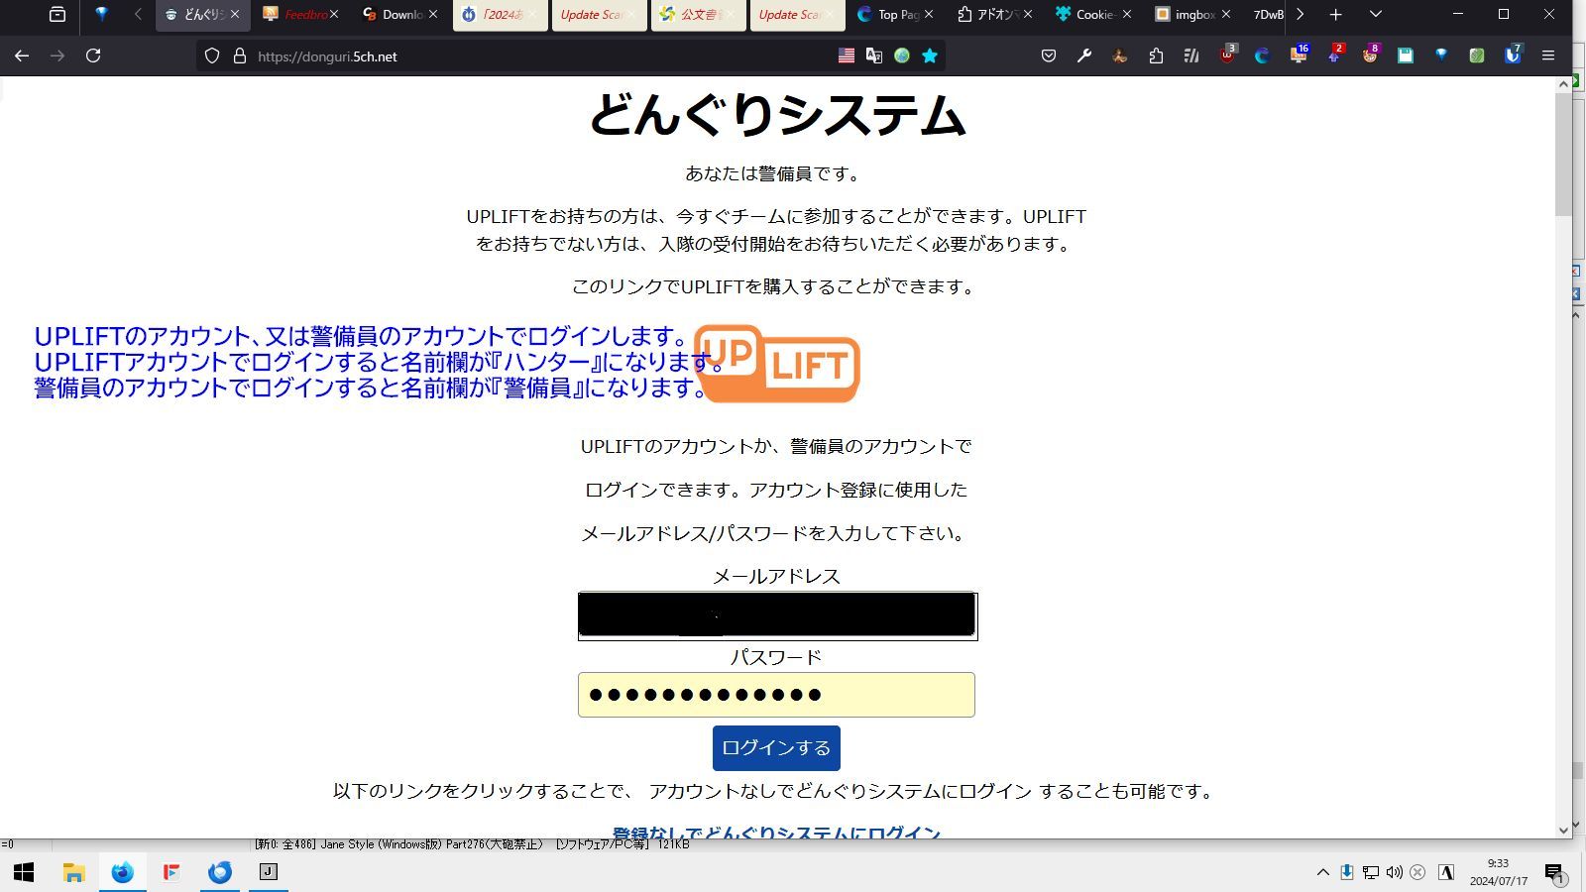Switch to the Feedbro tab
Screen dimensions: 1586x892
pyautogui.click(x=295, y=15)
